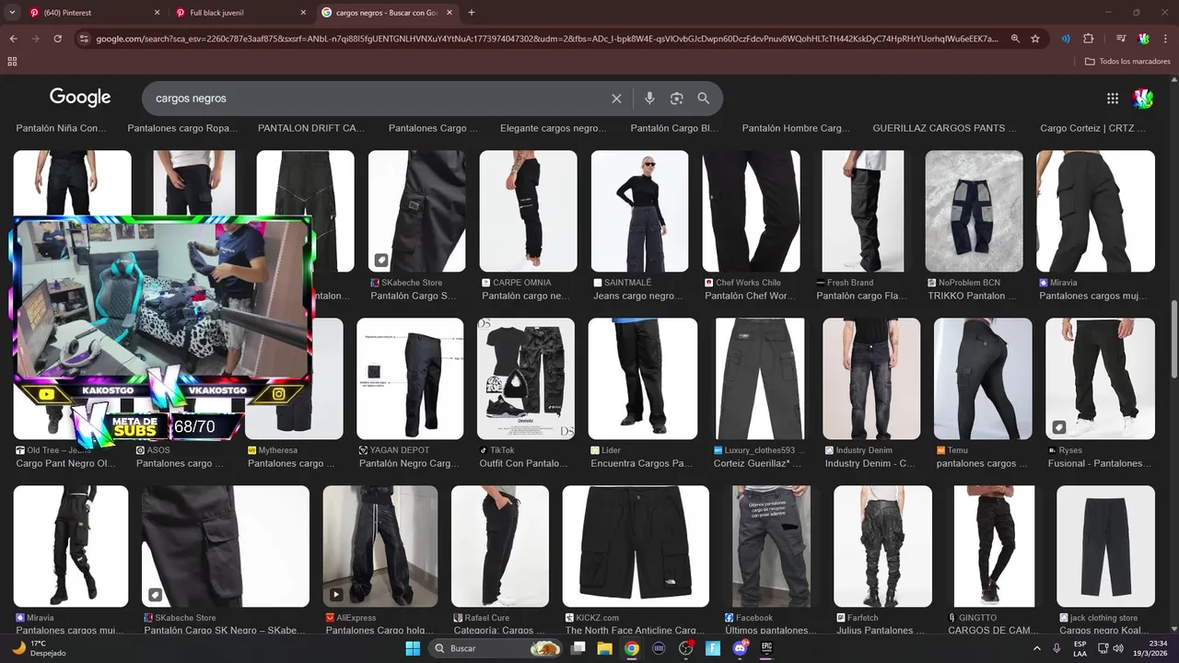Viewport: 1179px width, 663px height.
Task: Open TikTok Outfit Con Pantalo link
Action: (524, 464)
